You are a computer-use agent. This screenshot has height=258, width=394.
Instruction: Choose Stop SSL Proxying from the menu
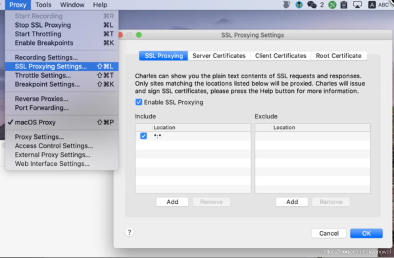pyautogui.click(x=62, y=25)
